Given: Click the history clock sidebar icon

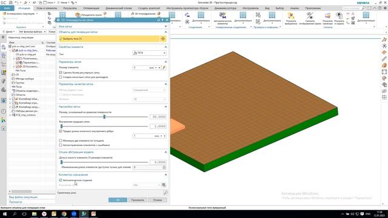Looking at the screenshot, I should (4, 111).
